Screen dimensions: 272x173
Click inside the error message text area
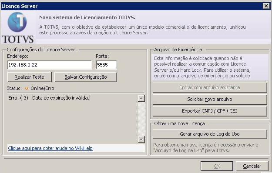73,119
